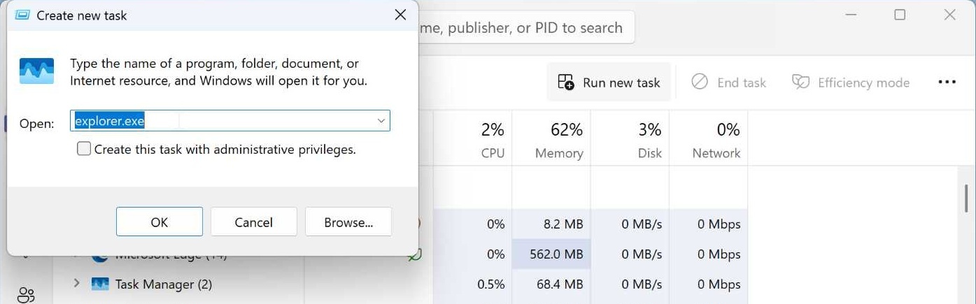The height and width of the screenshot is (304, 976).
Task: Click the End task circle-slash icon
Action: click(x=699, y=82)
